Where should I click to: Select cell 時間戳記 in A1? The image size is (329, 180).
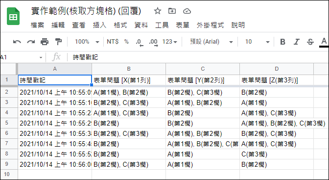(55, 80)
